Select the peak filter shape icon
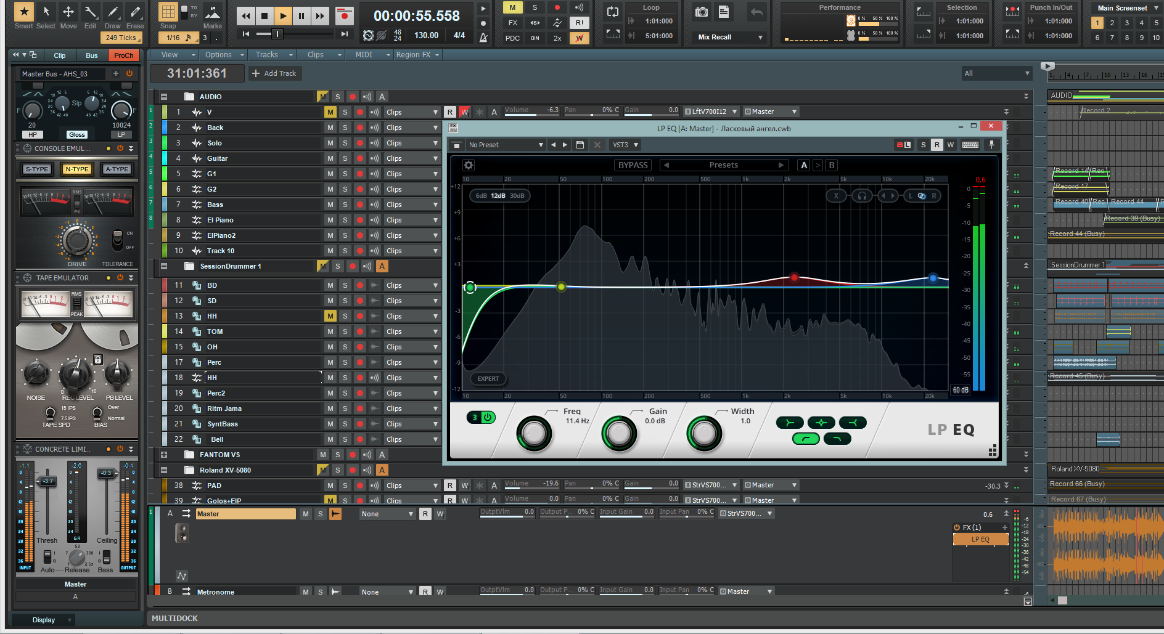The image size is (1164, 634). (x=821, y=422)
